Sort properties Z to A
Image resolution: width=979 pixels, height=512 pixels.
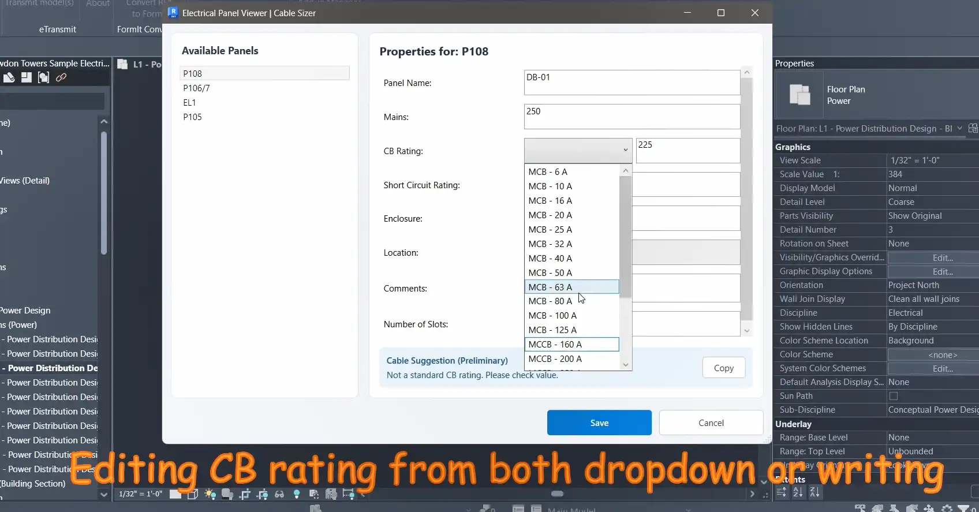(x=814, y=492)
